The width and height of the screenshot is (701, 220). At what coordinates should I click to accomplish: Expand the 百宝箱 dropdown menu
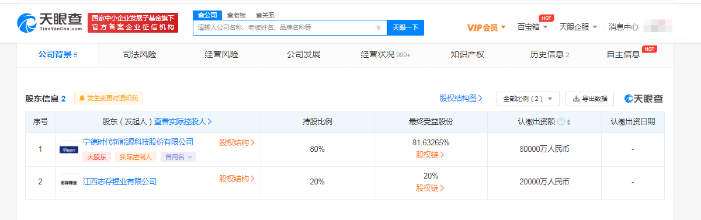[533, 27]
